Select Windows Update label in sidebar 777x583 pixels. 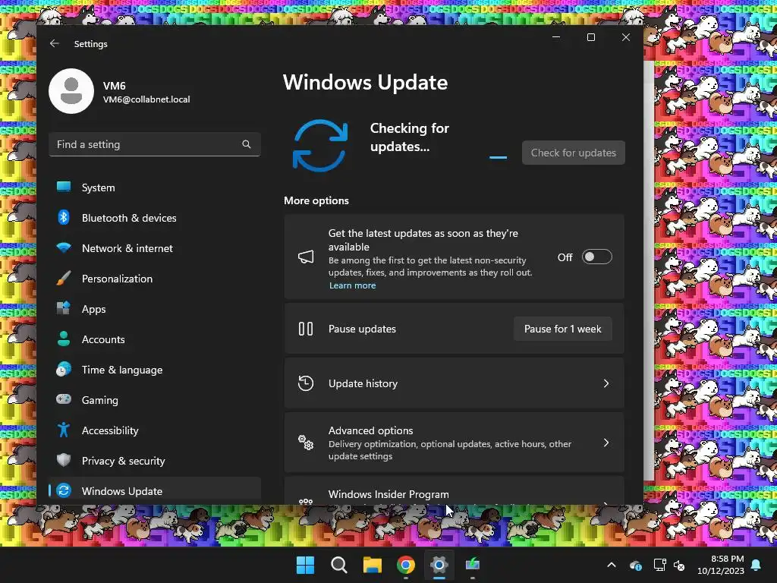coord(122,491)
